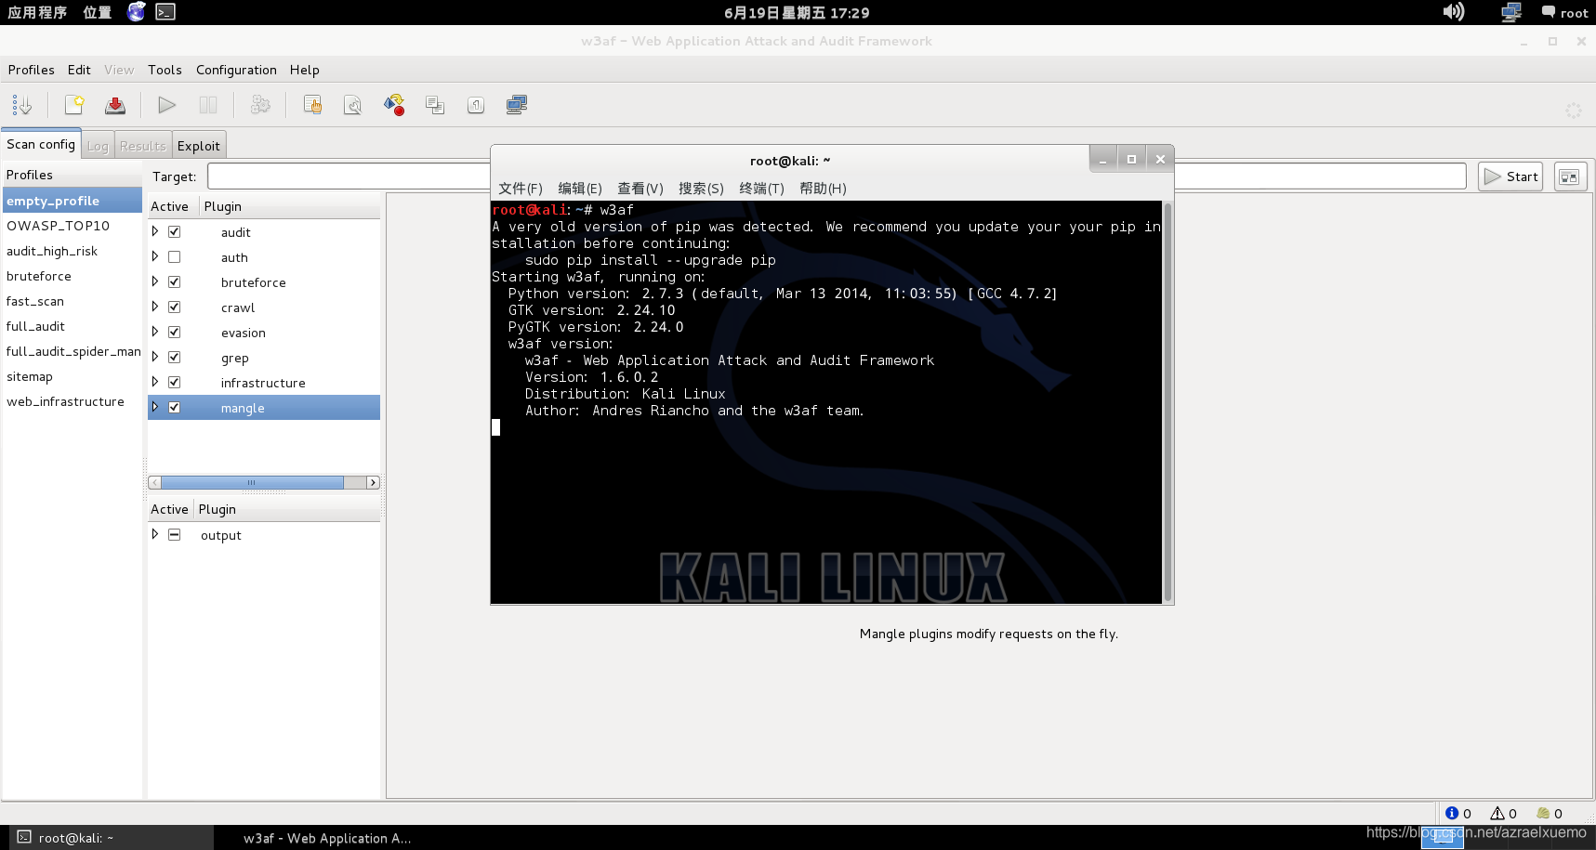Expand the output plugin list

tap(155, 533)
